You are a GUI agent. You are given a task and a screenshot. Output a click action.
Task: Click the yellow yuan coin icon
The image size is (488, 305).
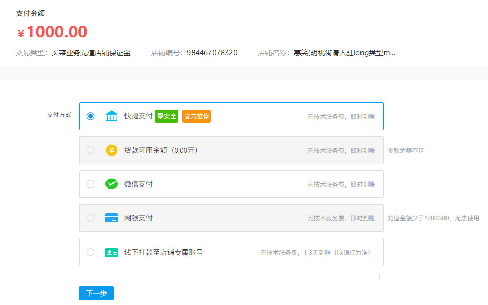pos(112,150)
